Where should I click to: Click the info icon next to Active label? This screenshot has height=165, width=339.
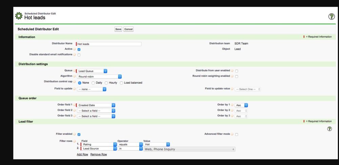(x=75, y=49)
